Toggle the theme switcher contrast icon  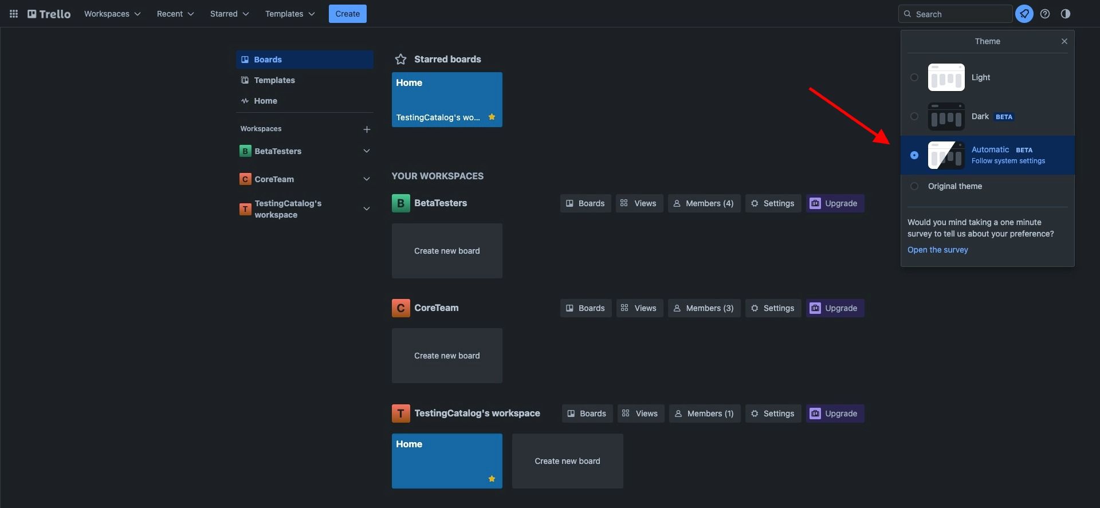[x=1066, y=14]
